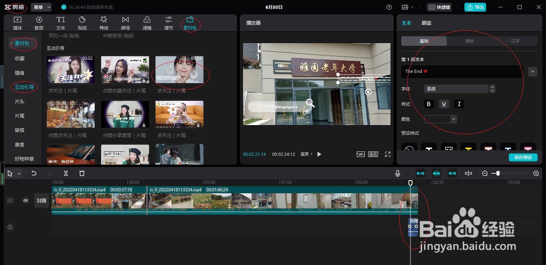The image size is (546, 265).
Task: Toggle preview axis in timeline
Action: point(468,173)
